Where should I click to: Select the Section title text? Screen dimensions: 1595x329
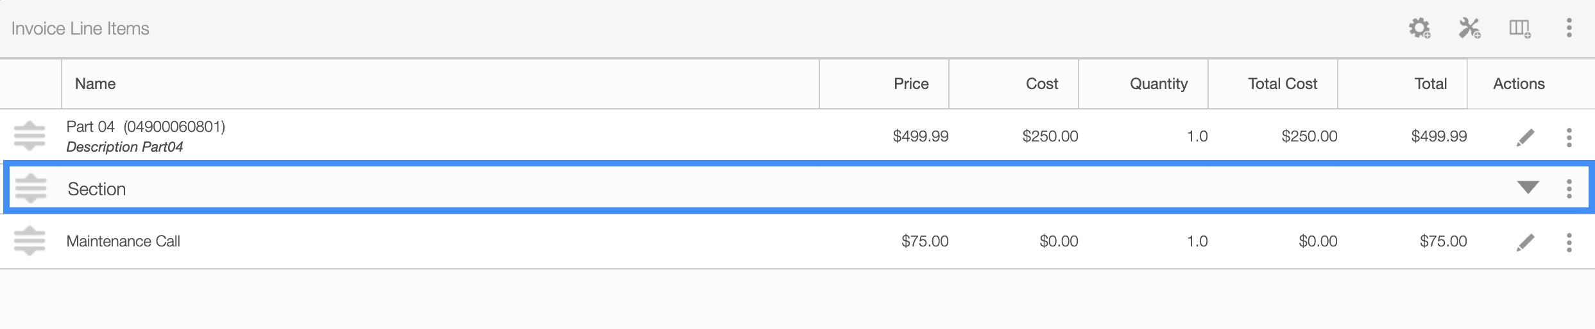pos(97,189)
